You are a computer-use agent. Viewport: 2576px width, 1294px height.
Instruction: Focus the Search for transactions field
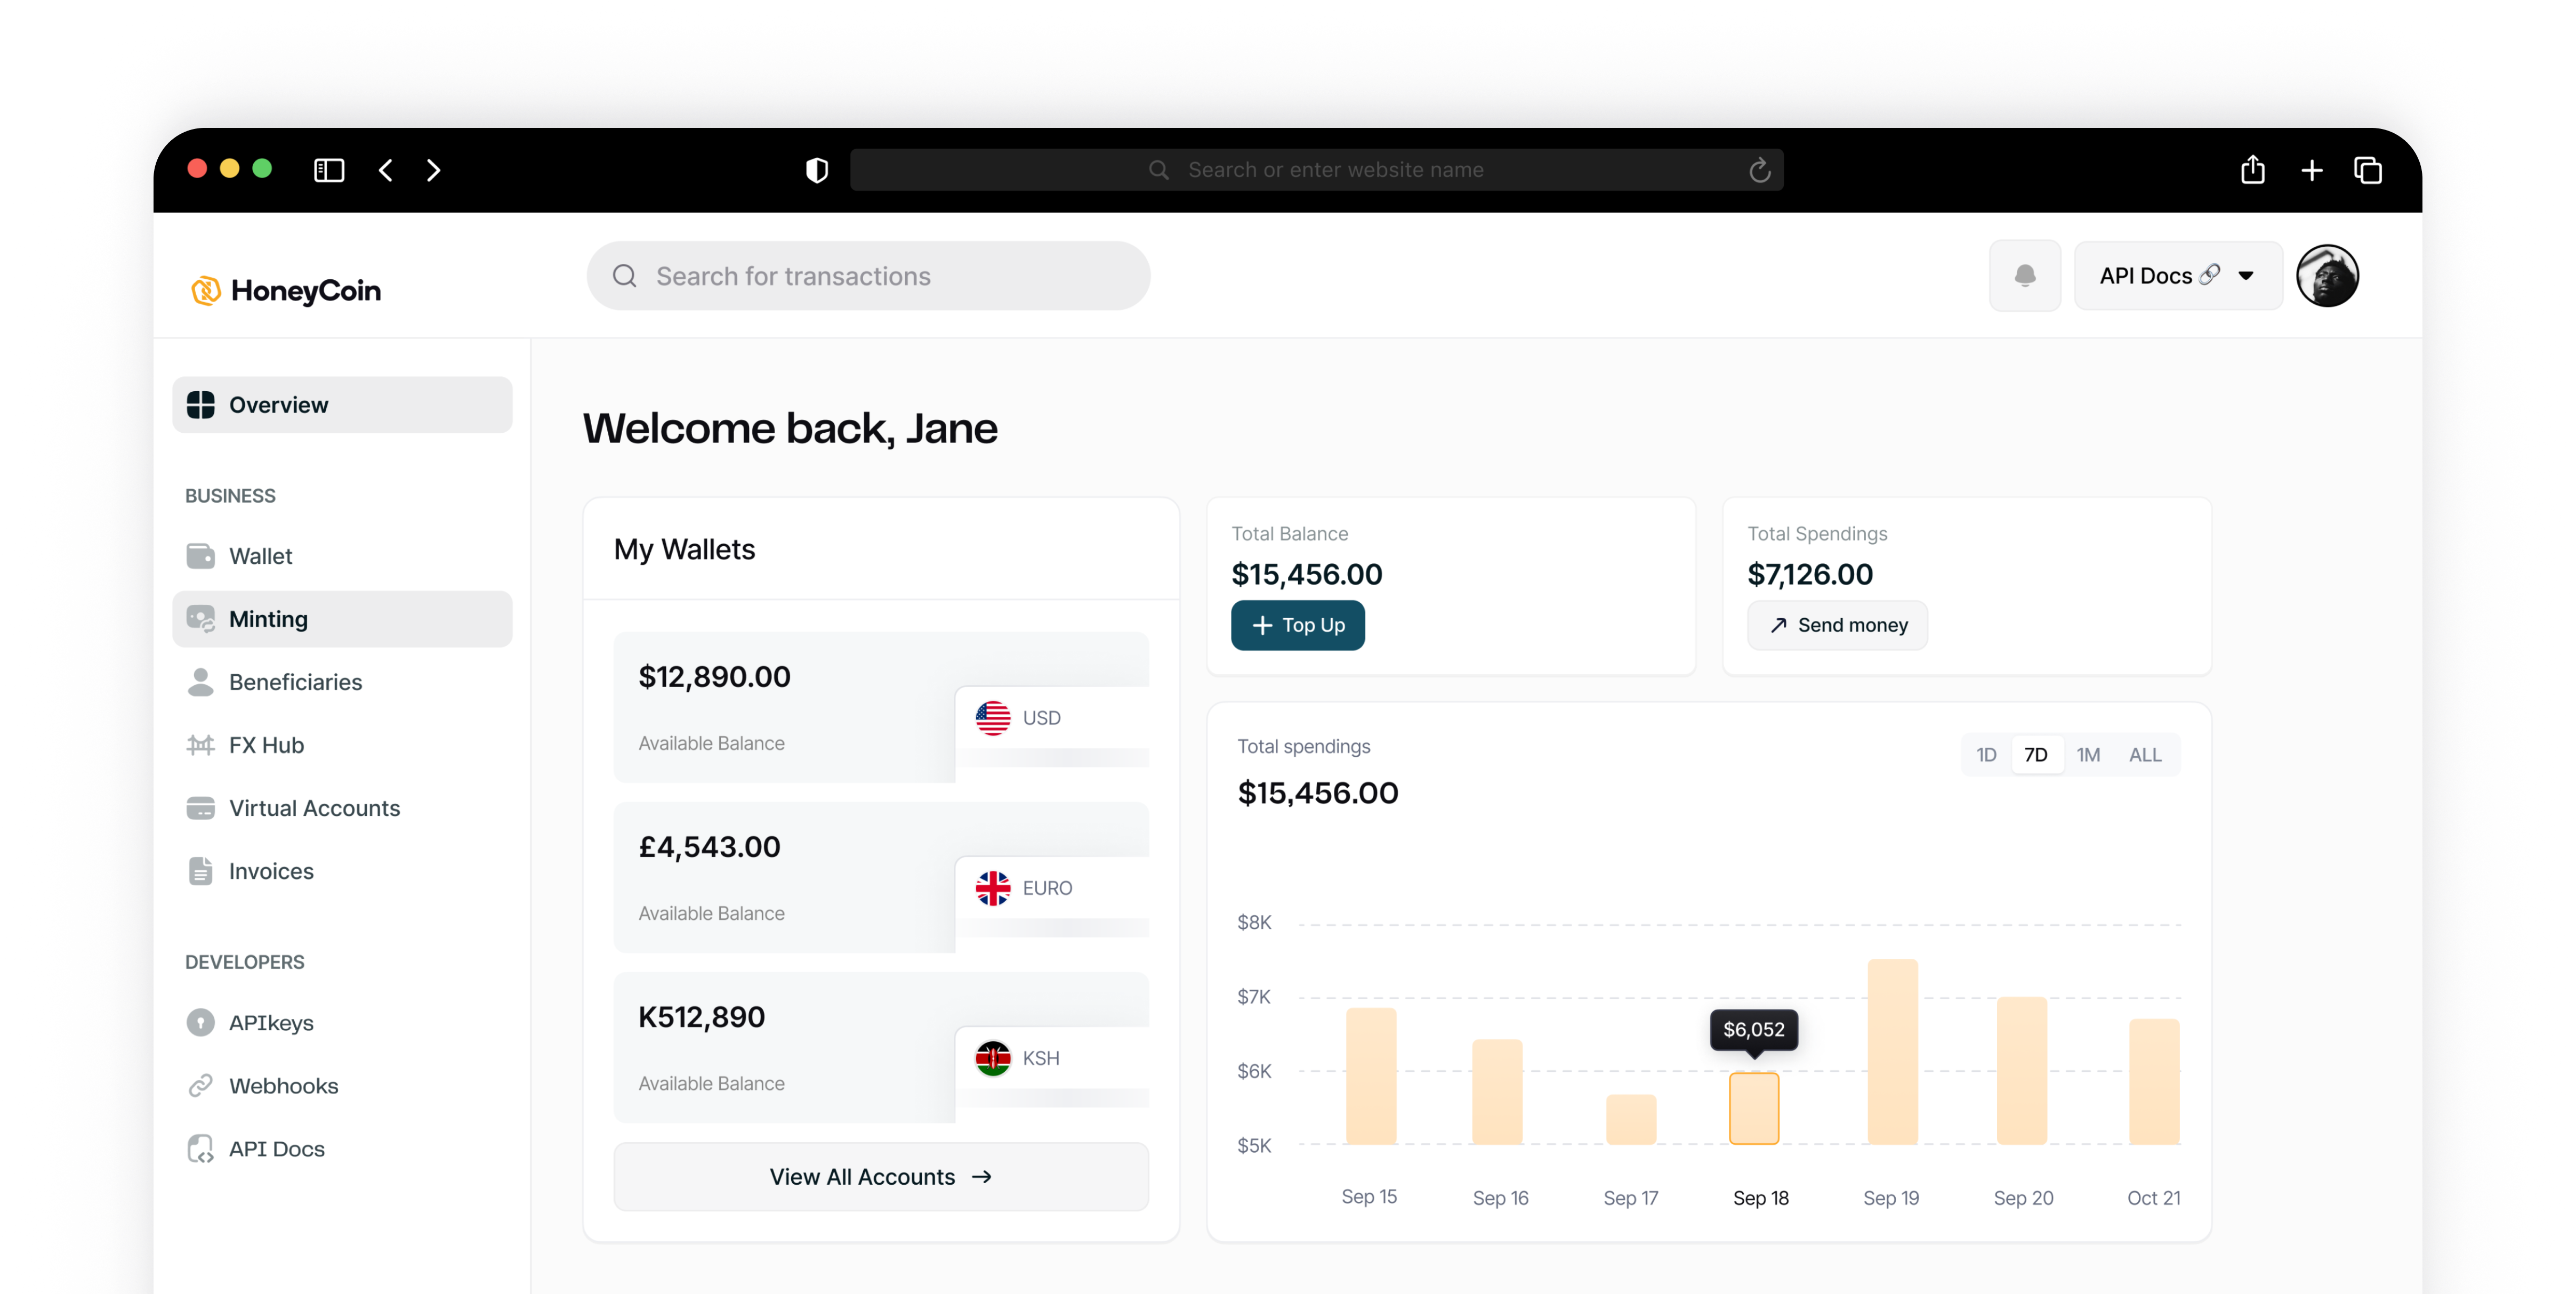tap(868, 275)
